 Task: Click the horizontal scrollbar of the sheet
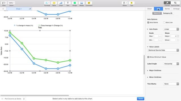pyautogui.click(x=35, y=95)
